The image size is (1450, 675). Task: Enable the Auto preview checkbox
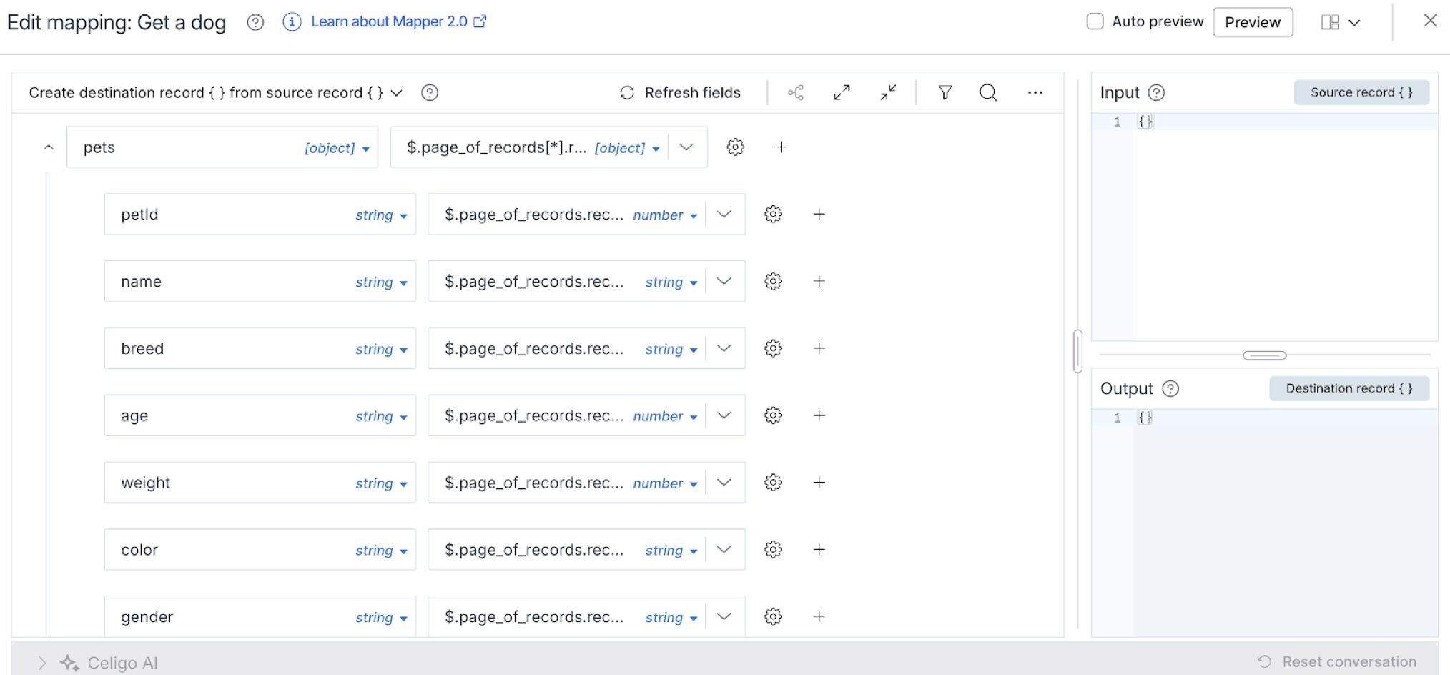tap(1095, 21)
